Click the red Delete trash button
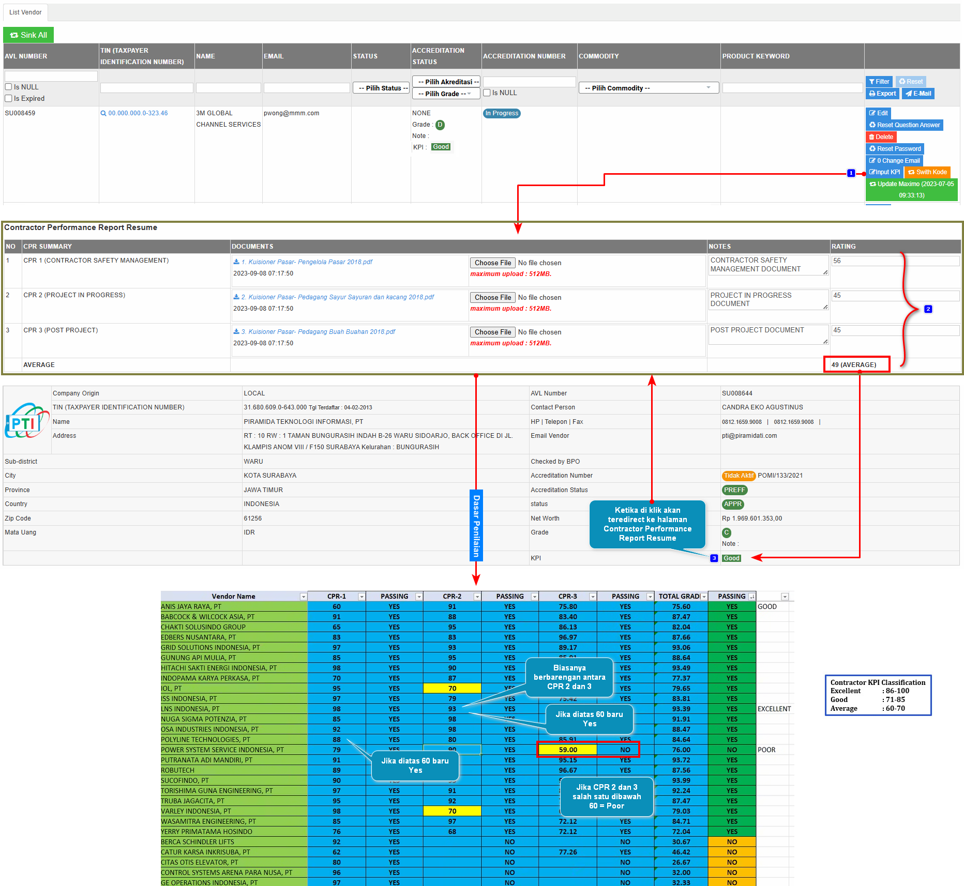 tap(881, 137)
